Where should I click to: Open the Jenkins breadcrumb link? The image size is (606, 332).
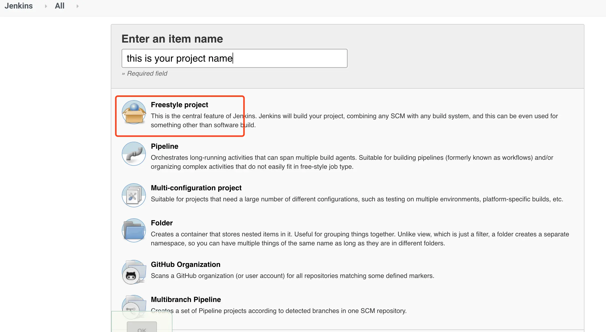pyautogui.click(x=19, y=6)
